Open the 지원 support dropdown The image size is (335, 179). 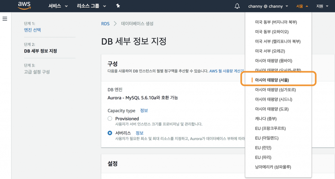coord(322,7)
